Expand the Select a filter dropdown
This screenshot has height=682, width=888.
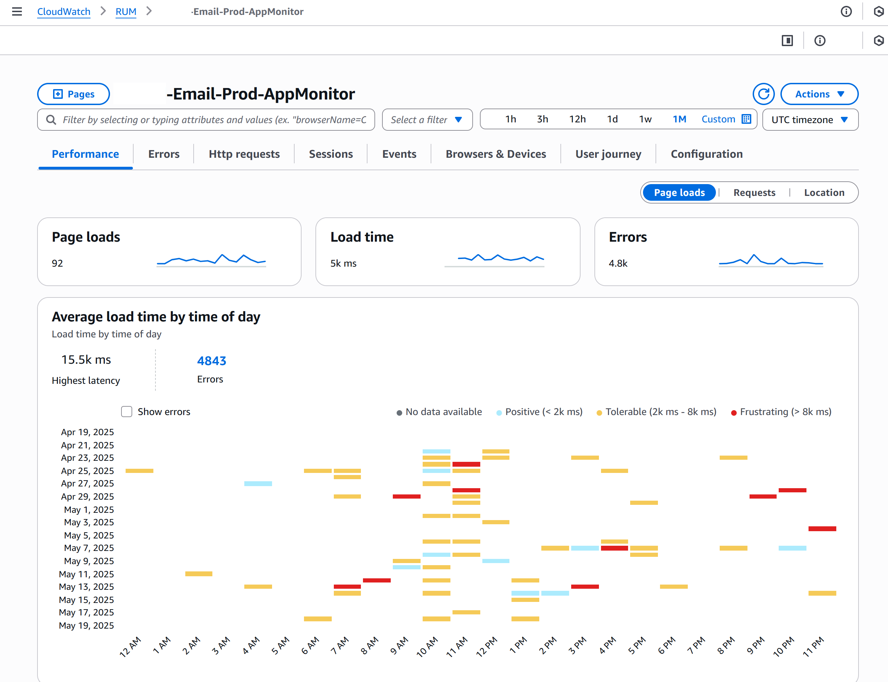point(427,119)
